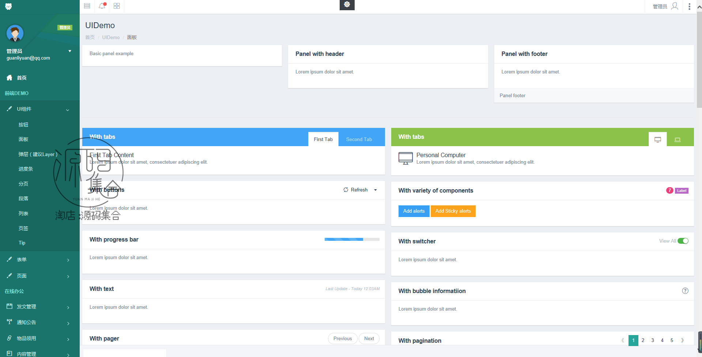Open the 面板 menu item
The image size is (702, 357).
pos(23,139)
